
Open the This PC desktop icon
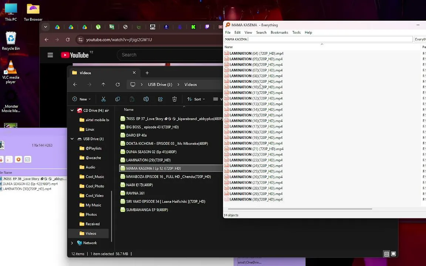click(11, 12)
